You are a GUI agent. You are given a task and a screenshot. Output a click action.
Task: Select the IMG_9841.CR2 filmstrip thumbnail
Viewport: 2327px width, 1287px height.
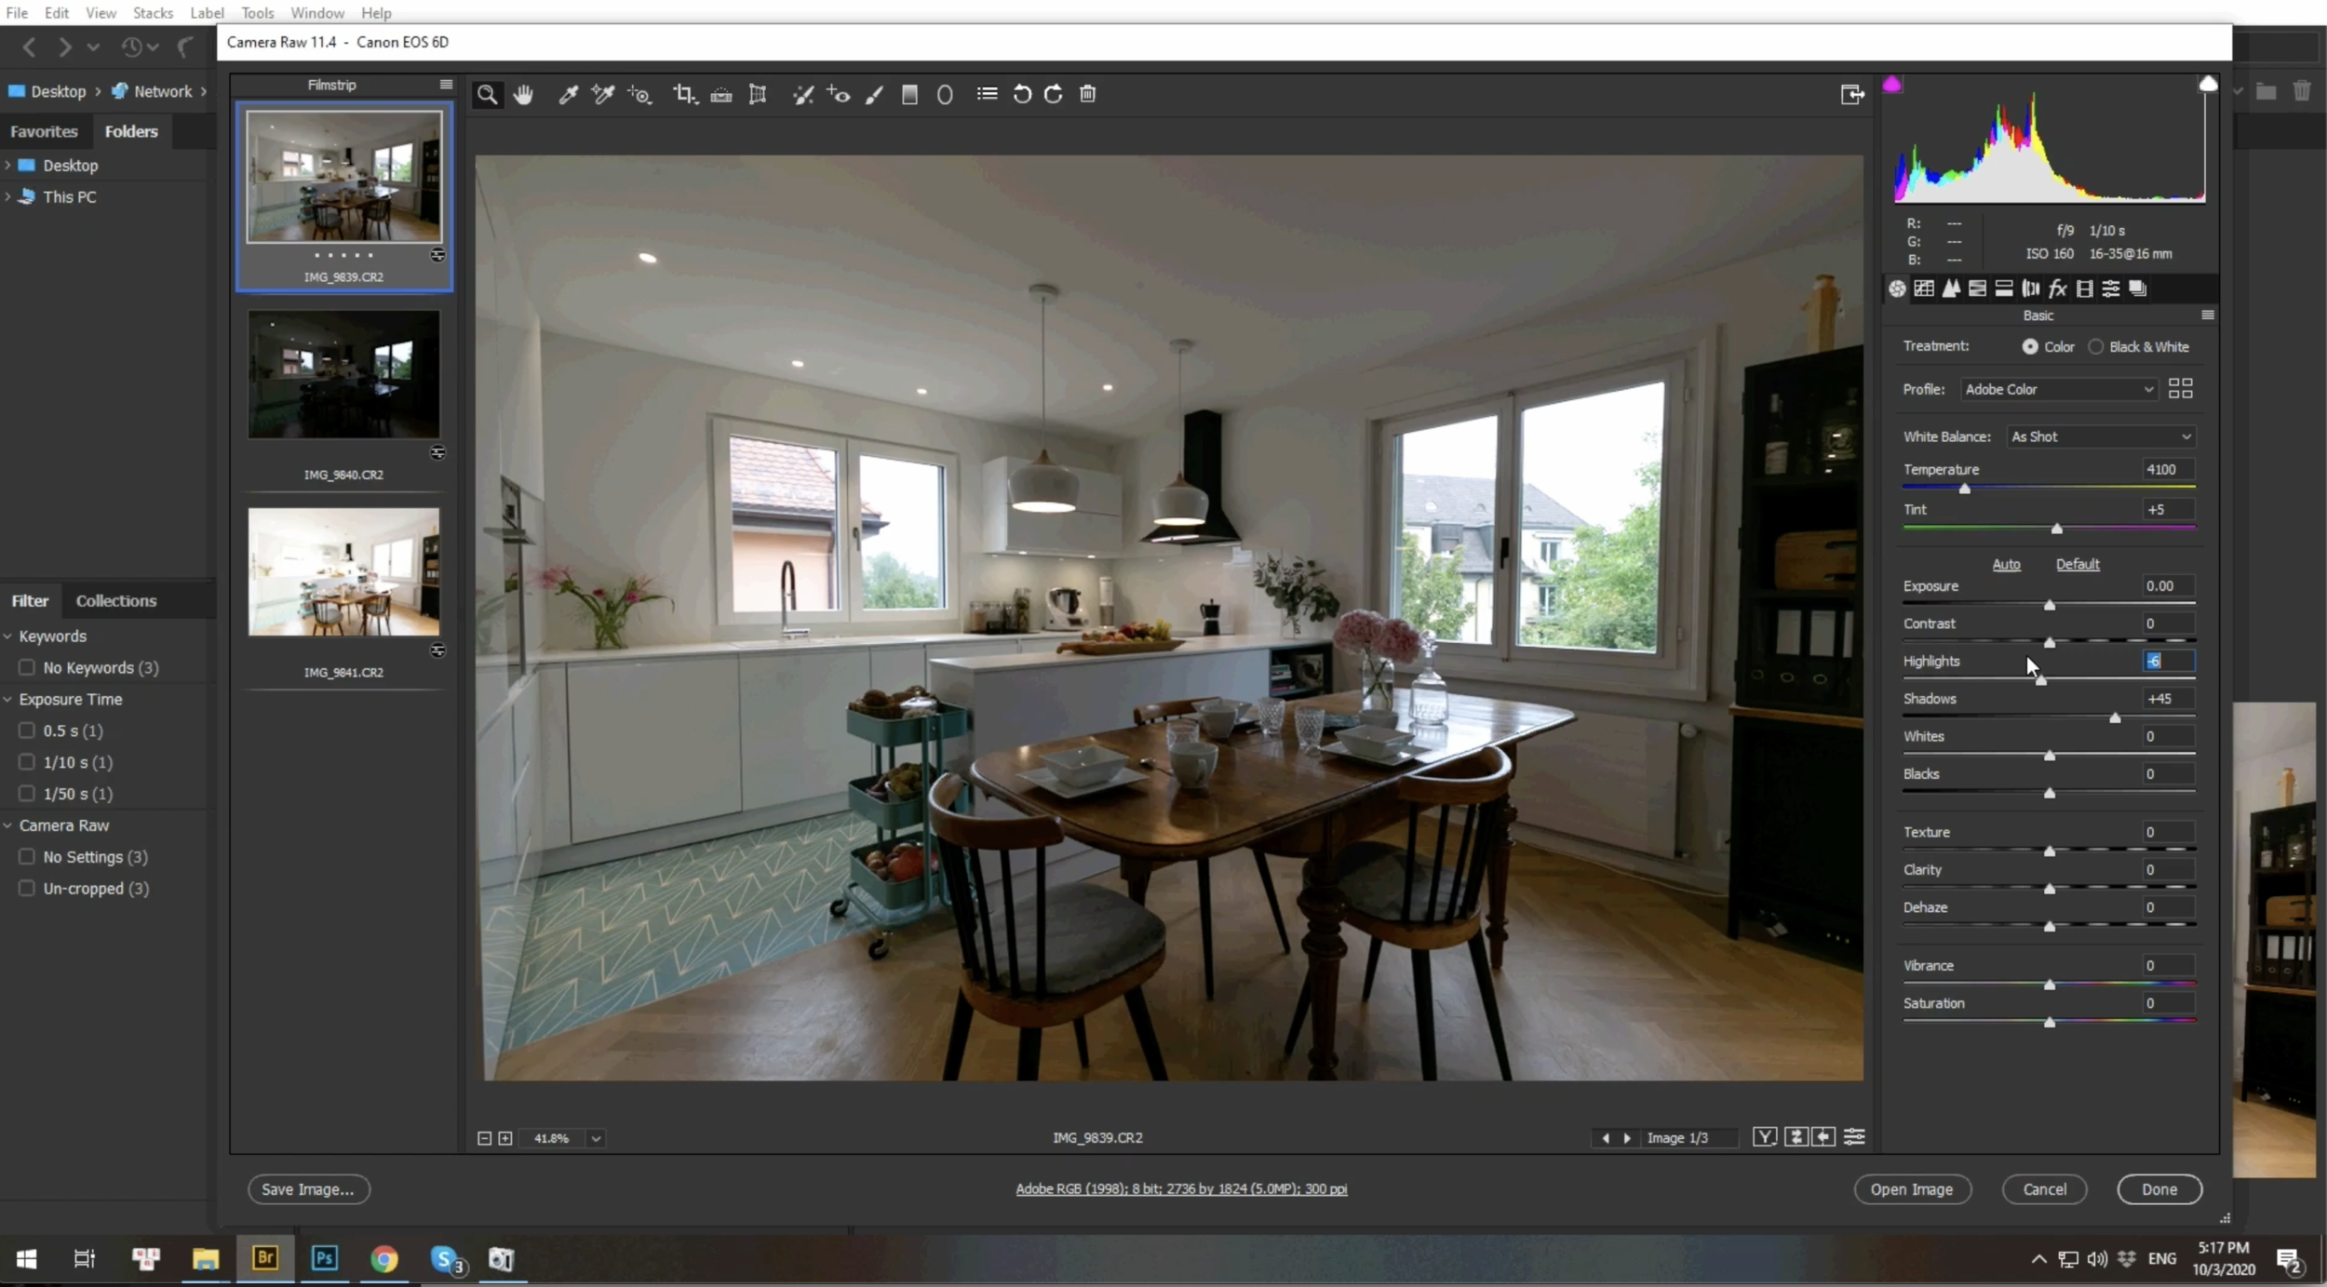click(343, 572)
